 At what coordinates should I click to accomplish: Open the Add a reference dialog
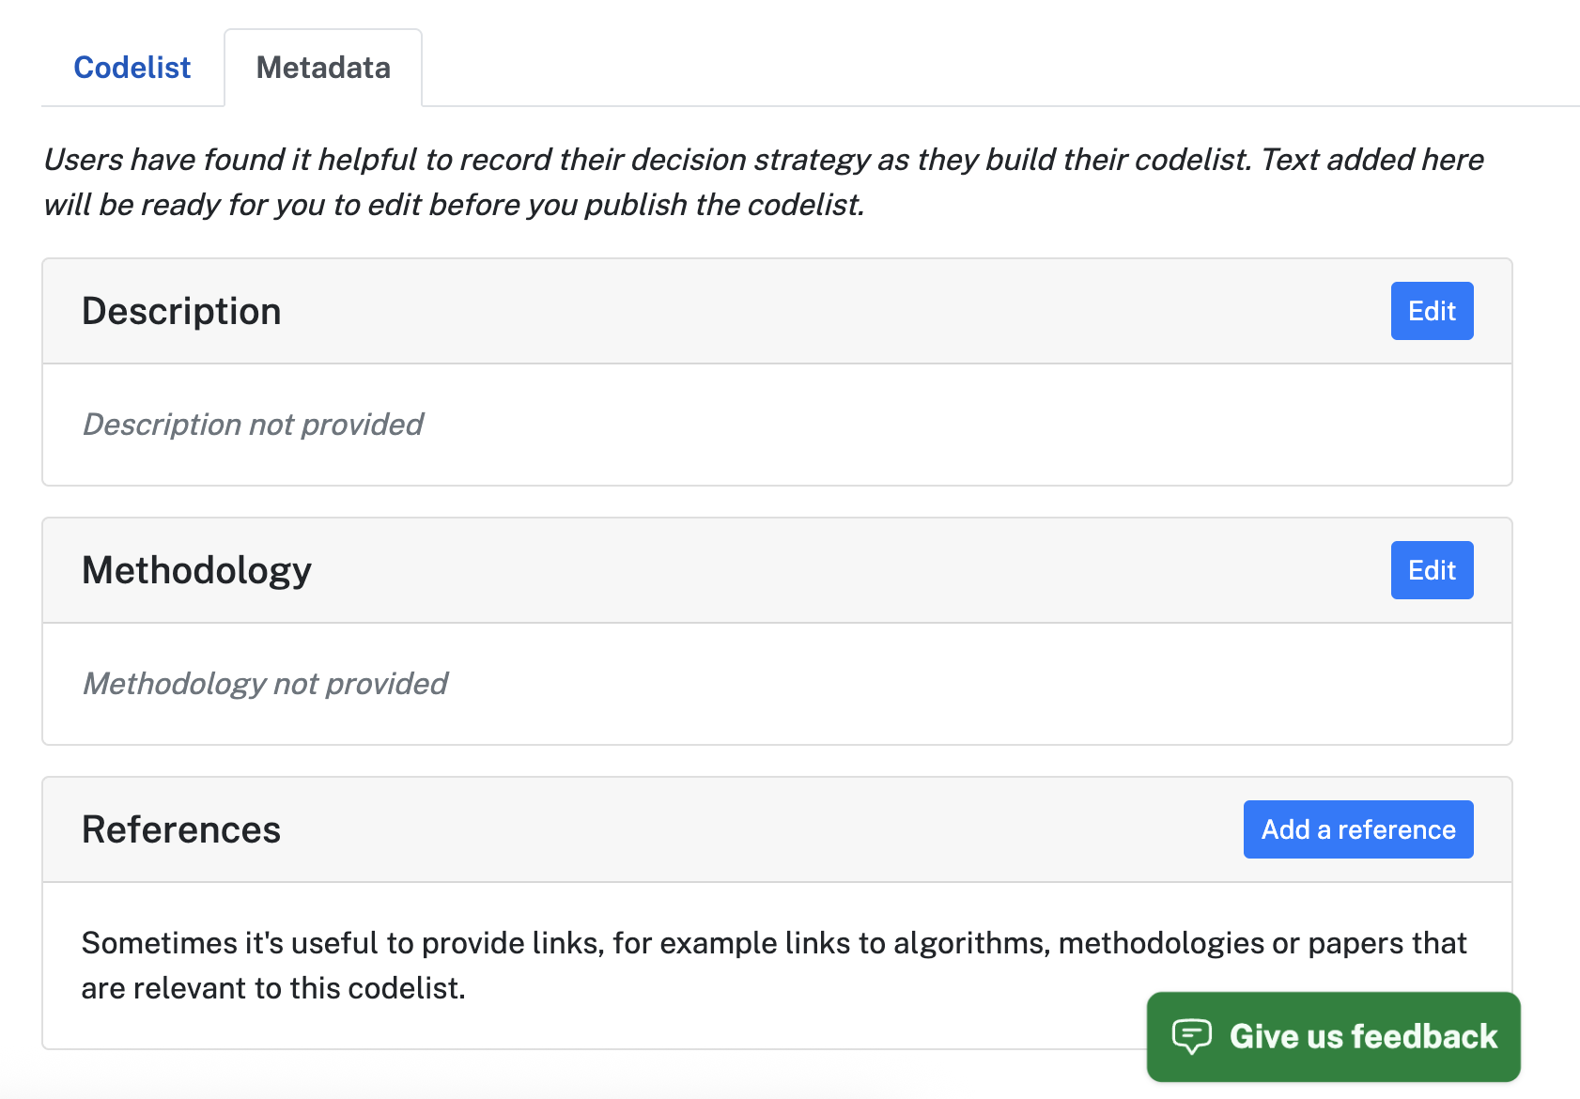pos(1357,829)
